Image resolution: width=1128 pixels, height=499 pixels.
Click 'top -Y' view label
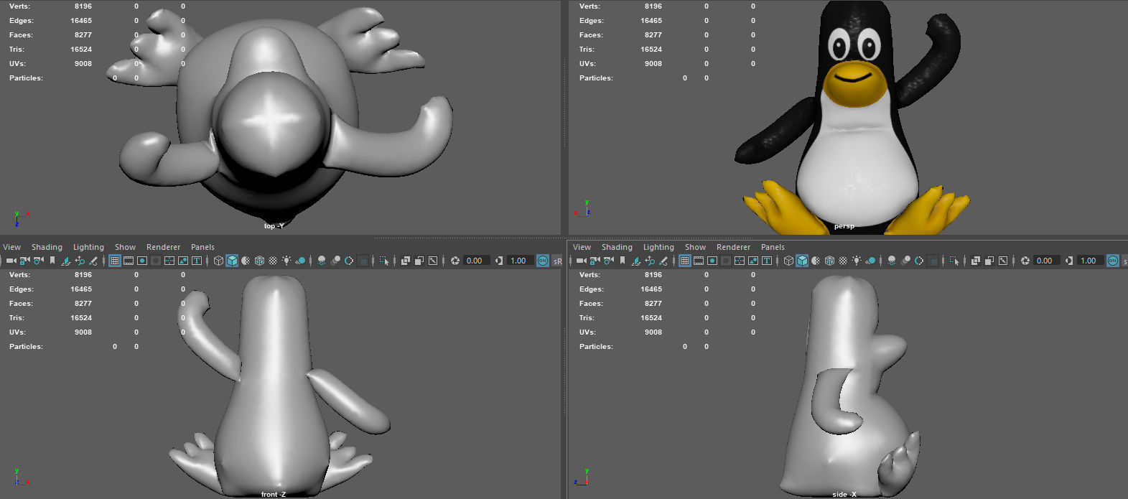click(274, 226)
